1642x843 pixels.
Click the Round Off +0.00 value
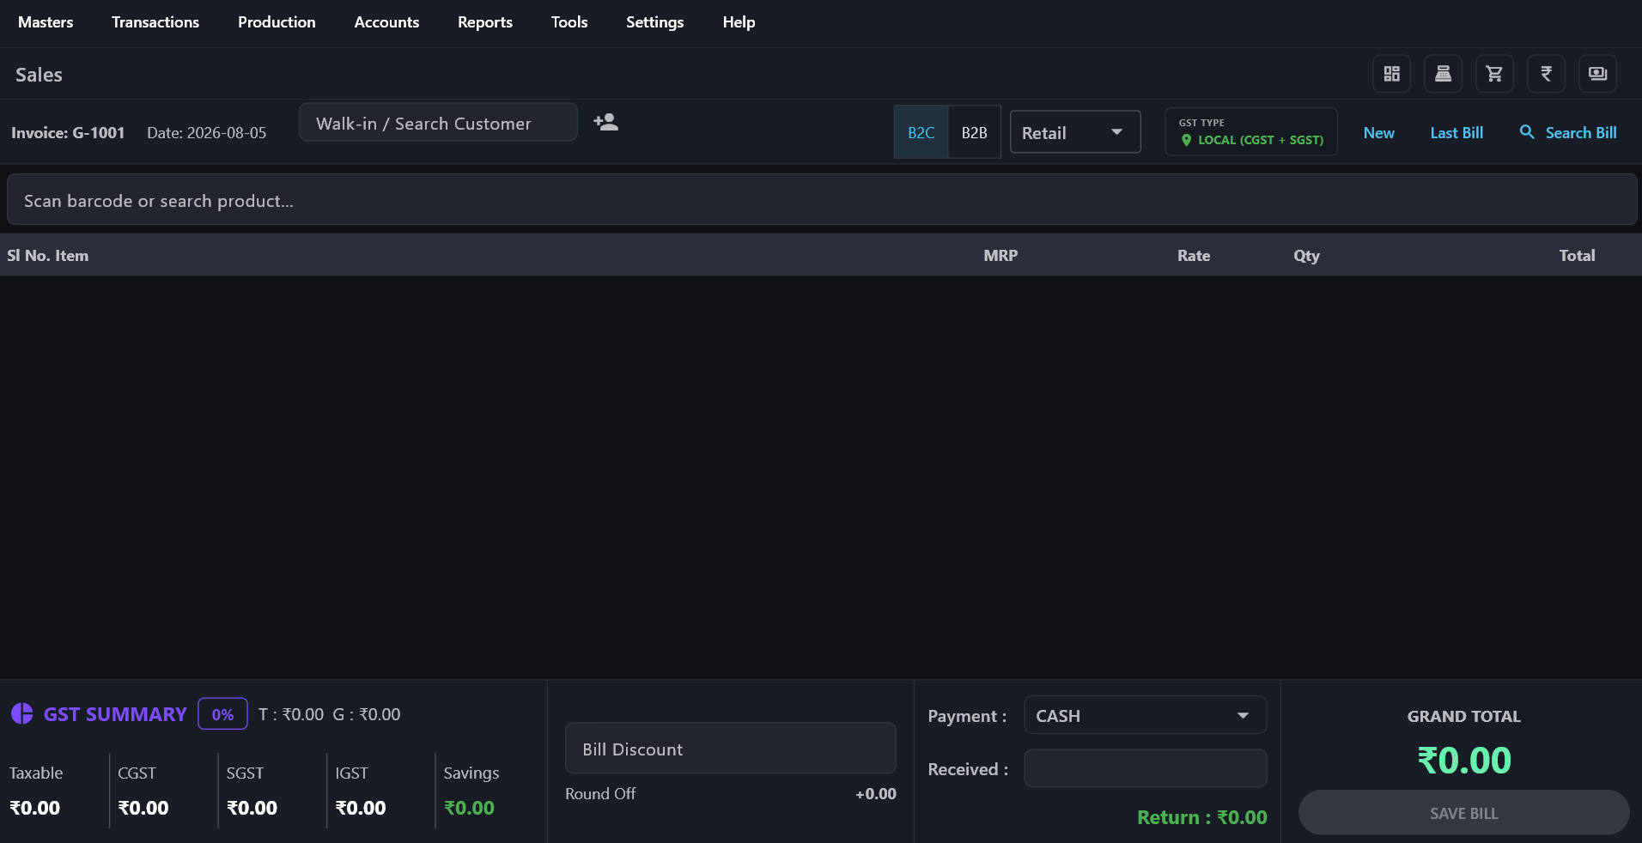click(x=875, y=794)
